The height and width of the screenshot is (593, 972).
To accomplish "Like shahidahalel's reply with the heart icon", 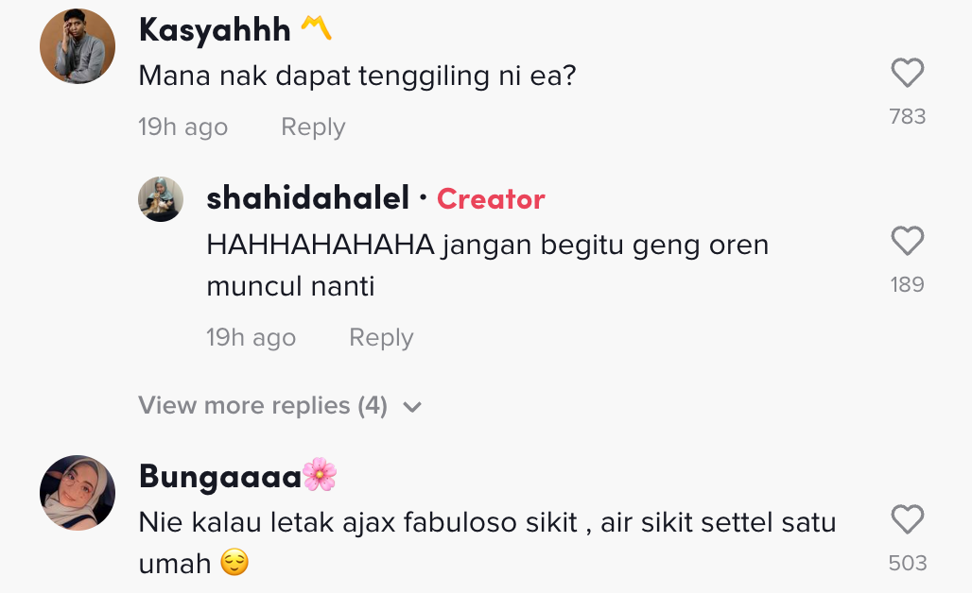I will [907, 243].
